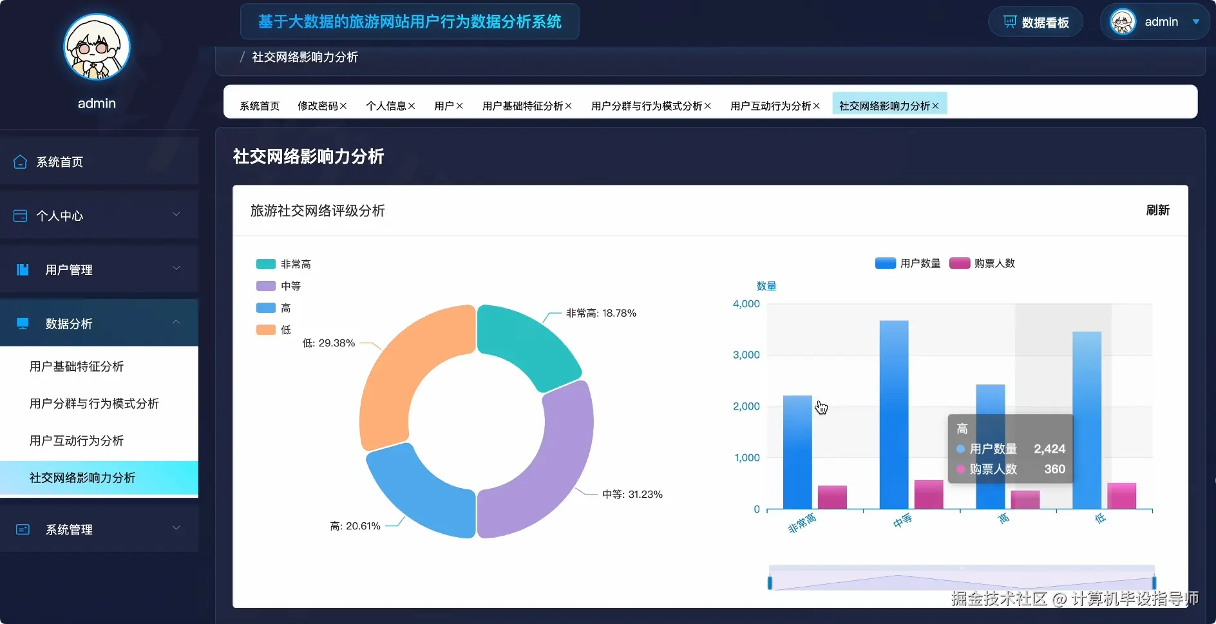Toggle 中等 pie legend item

(278, 286)
